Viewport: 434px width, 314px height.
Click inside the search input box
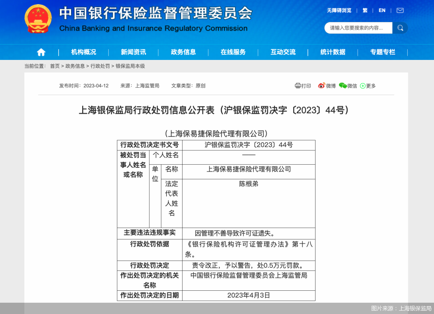click(x=358, y=28)
